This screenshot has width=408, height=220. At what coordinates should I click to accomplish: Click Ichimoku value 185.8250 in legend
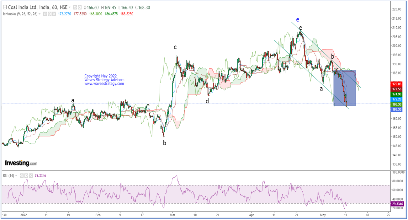(x=127, y=14)
